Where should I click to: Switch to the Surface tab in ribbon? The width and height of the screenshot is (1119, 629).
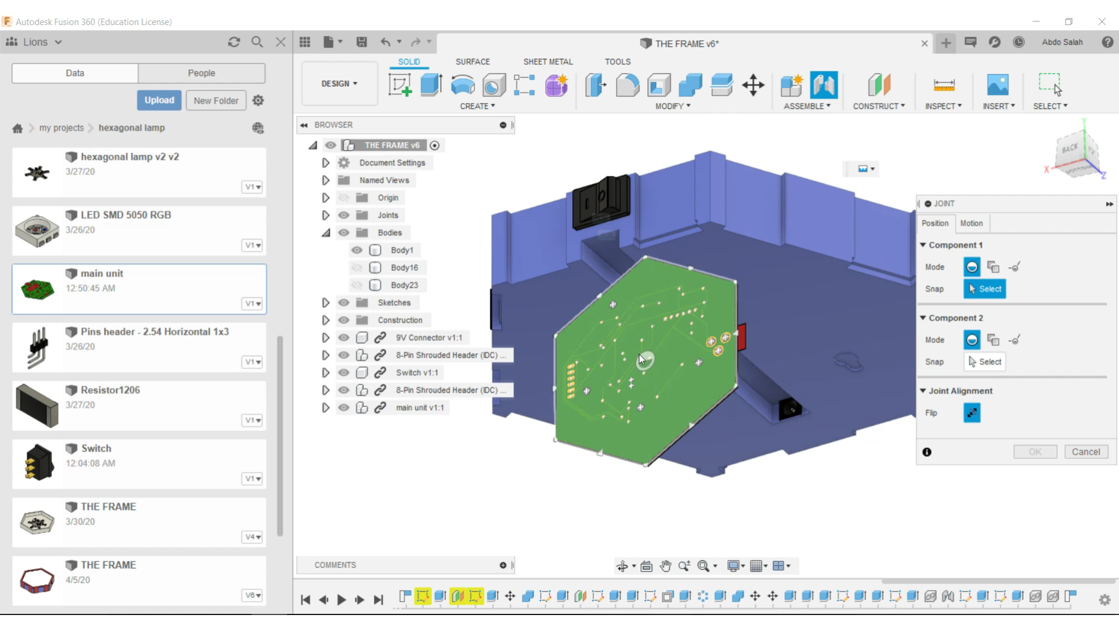pyautogui.click(x=472, y=61)
